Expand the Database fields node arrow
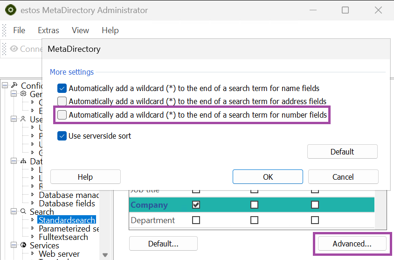Viewport: 394px width, 260px height. (x=33, y=203)
